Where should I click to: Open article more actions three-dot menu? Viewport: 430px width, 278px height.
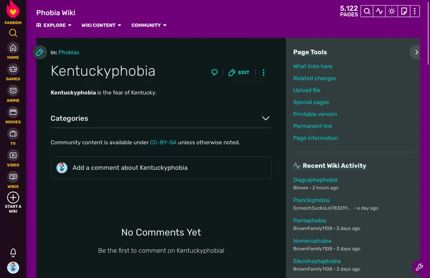(263, 72)
